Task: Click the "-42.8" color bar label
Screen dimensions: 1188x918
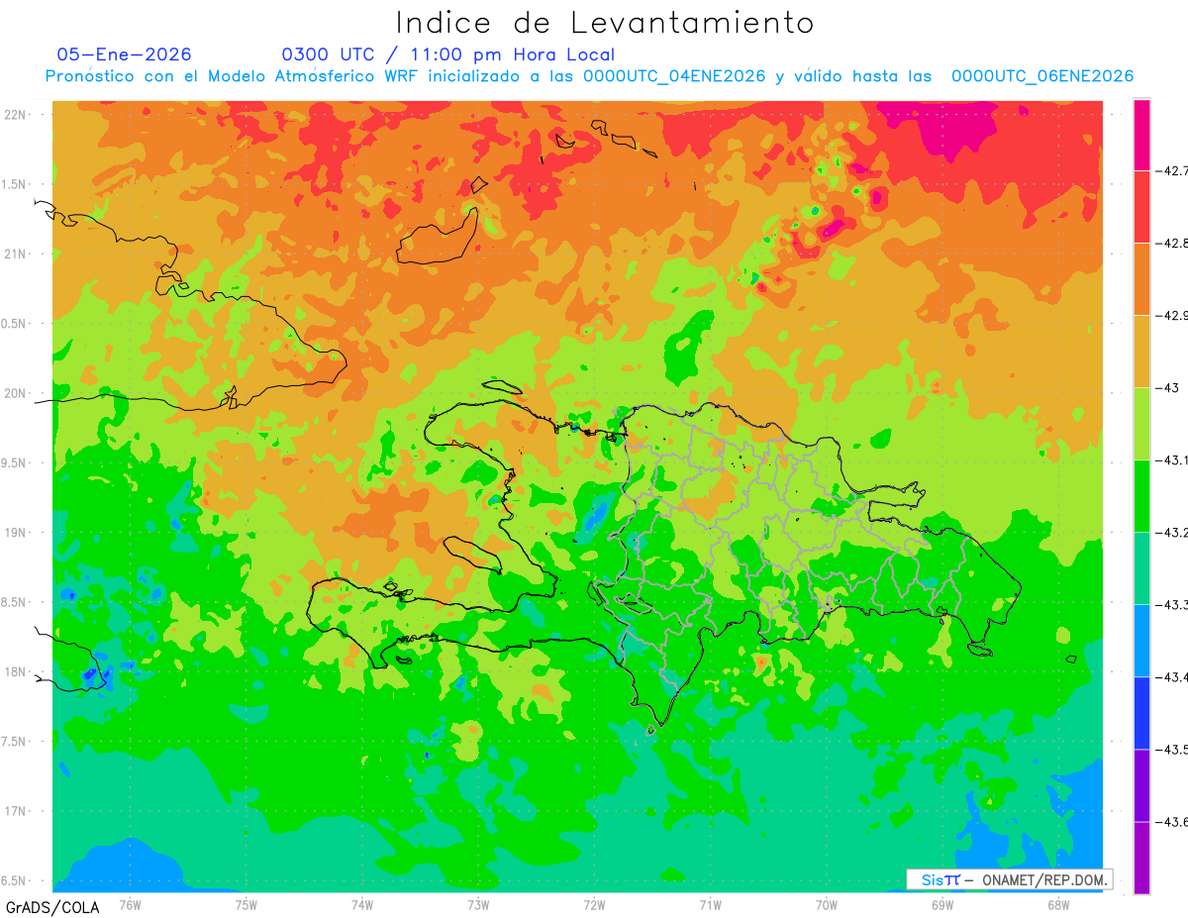Action: coord(1174,244)
